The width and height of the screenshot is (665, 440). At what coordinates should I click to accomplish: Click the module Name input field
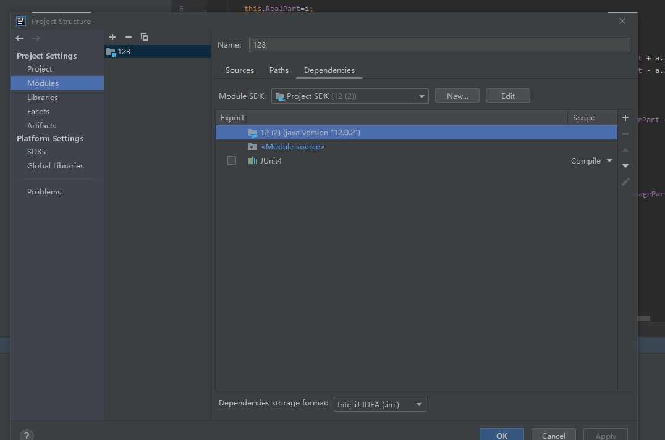tap(439, 45)
